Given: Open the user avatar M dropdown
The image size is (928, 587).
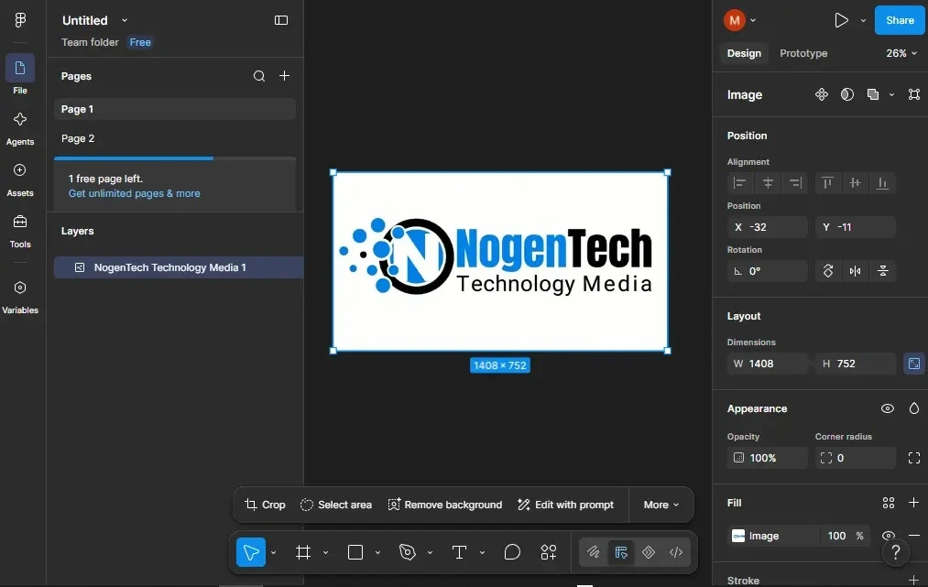Looking at the screenshot, I should click(740, 20).
